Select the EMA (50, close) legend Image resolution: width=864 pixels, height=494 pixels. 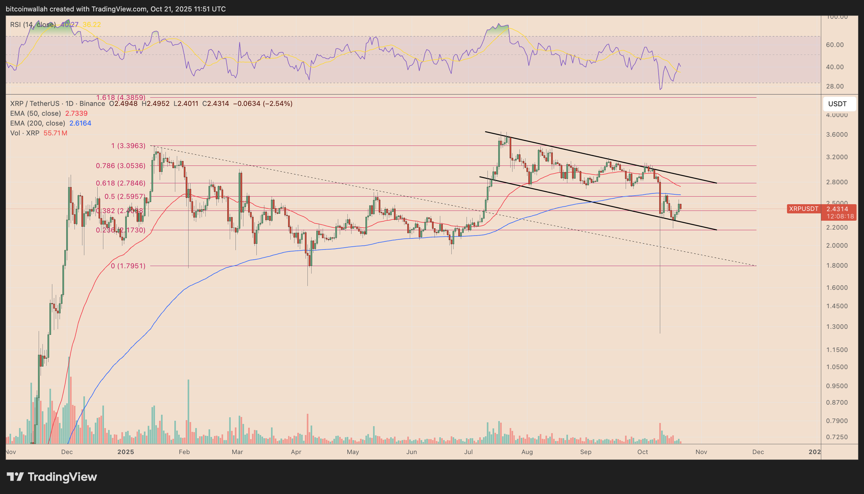[35, 113]
